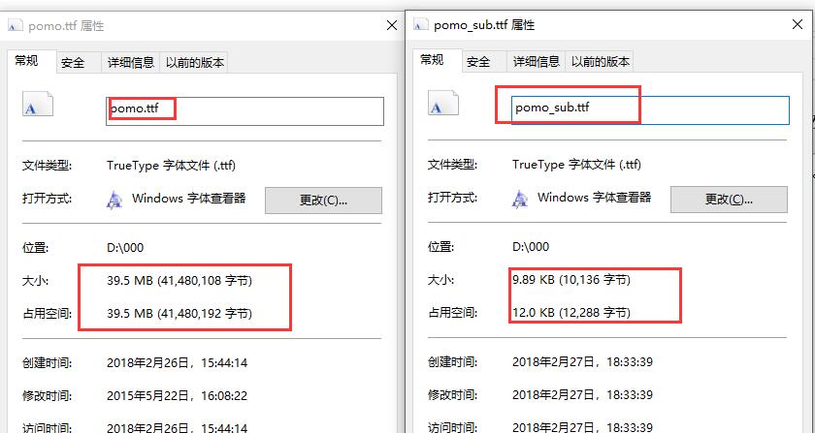Click the Windows 字体查看器 icon in pomo_sub.ttf dialog
This screenshot has height=433, width=815.
(x=520, y=199)
